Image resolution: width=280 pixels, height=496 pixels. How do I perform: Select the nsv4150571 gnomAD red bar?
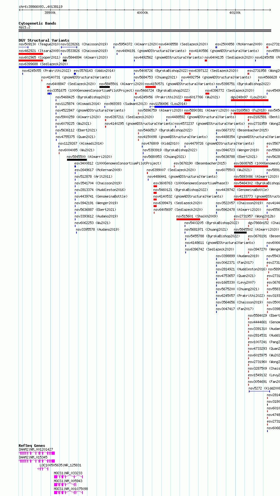tap(150, 87)
